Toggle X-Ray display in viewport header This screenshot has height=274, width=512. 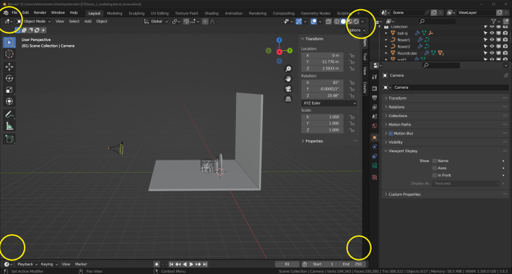[x=329, y=22]
